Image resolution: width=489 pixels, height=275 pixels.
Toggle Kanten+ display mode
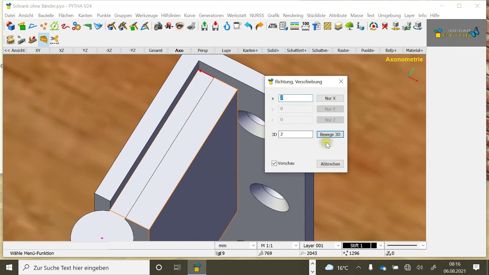pos(250,50)
